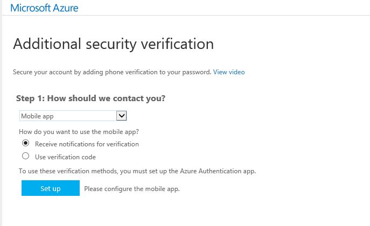Click the word 'Azure' in header logo
The width and height of the screenshot is (370, 226).
click(x=65, y=8)
